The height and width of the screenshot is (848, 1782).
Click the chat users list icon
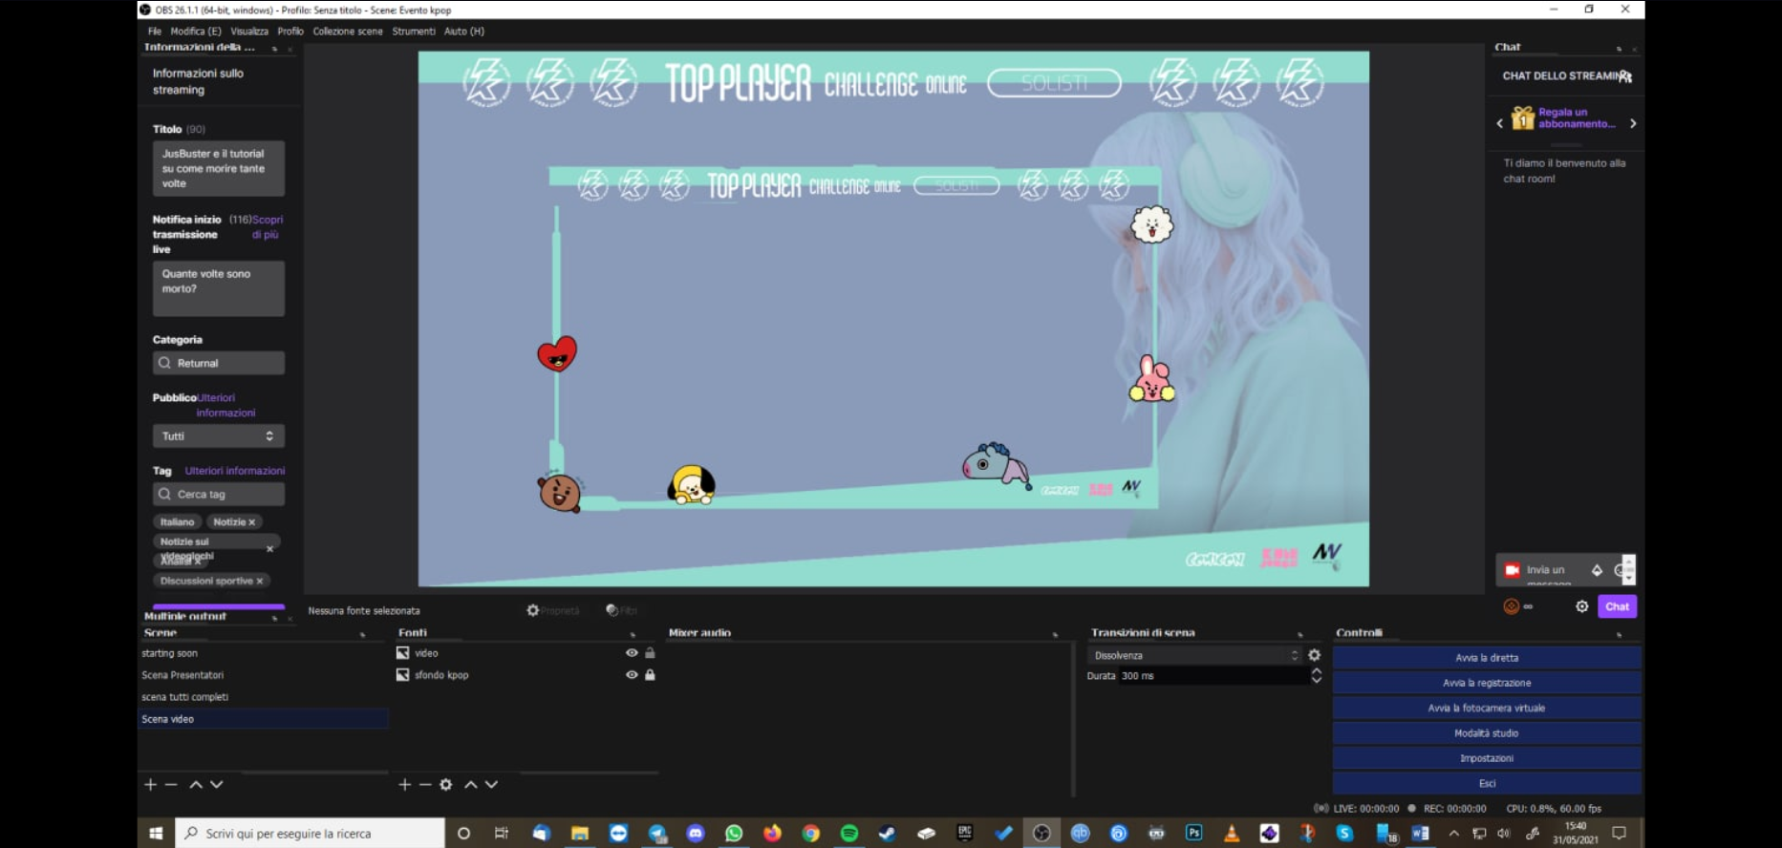(1625, 76)
